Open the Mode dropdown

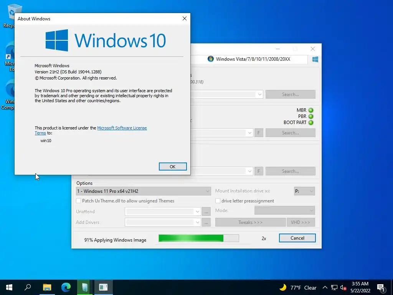point(285,210)
